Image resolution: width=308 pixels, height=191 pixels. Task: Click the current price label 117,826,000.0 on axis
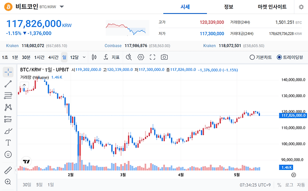(293, 115)
